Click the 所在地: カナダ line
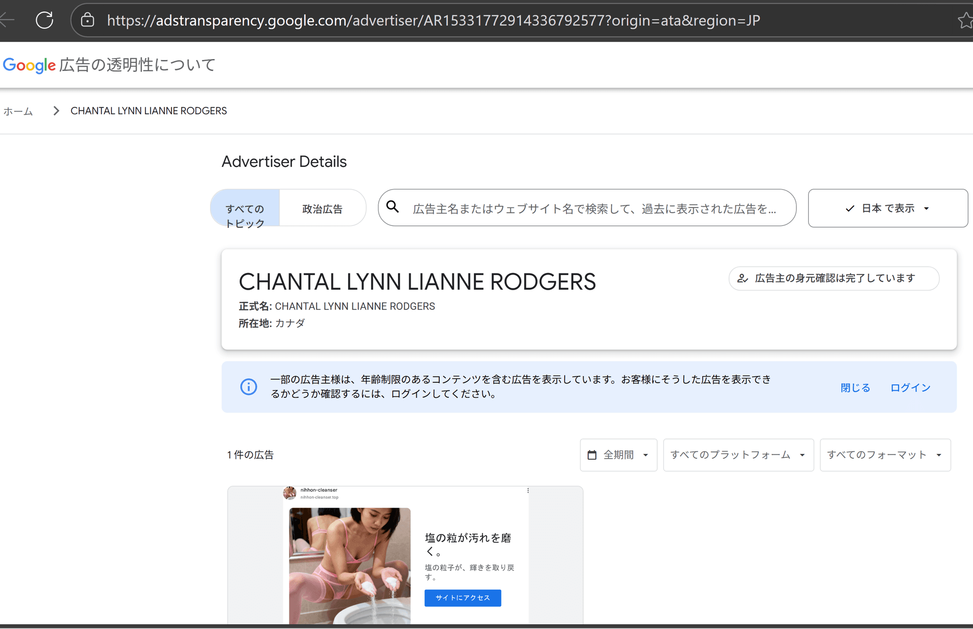This screenshot has height=629, width=973. pyautogui.click(x=272, y=323)
